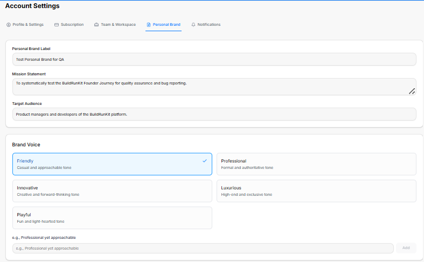Click the Subscription card icon
The width and height of the screenshot is (424, 262).
(x=57, y=25)
